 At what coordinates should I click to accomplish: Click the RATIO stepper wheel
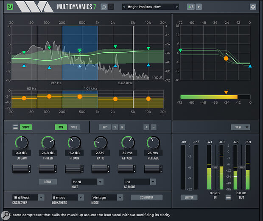[x=99, y=169]
